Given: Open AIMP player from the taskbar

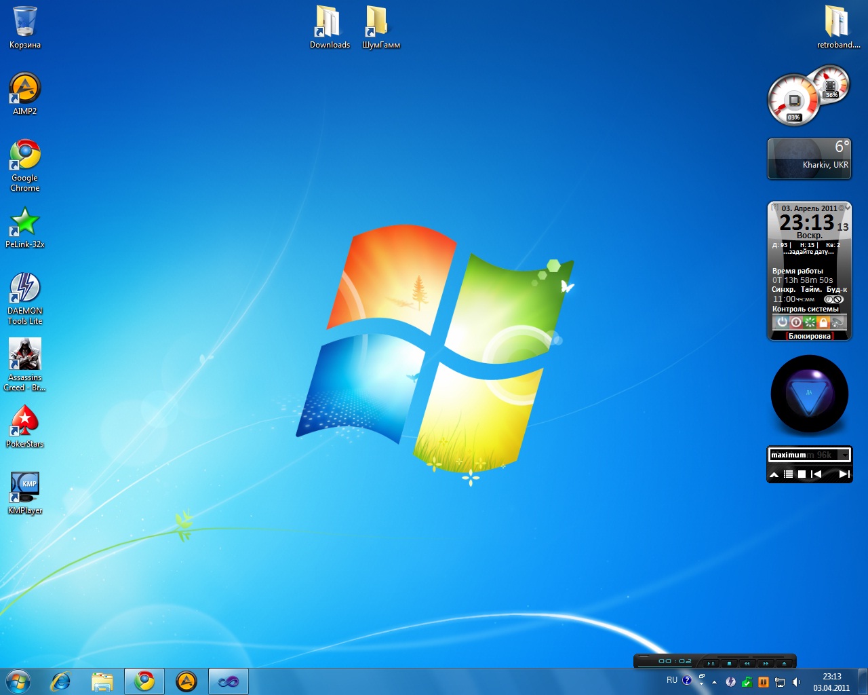Looking at the screenshot, I should 186,681.
